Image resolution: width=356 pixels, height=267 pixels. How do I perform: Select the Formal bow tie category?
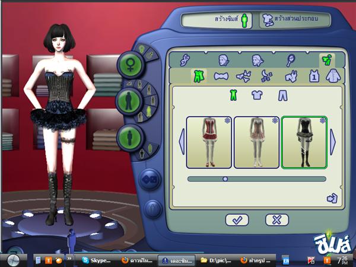click(x=221, y=77)
